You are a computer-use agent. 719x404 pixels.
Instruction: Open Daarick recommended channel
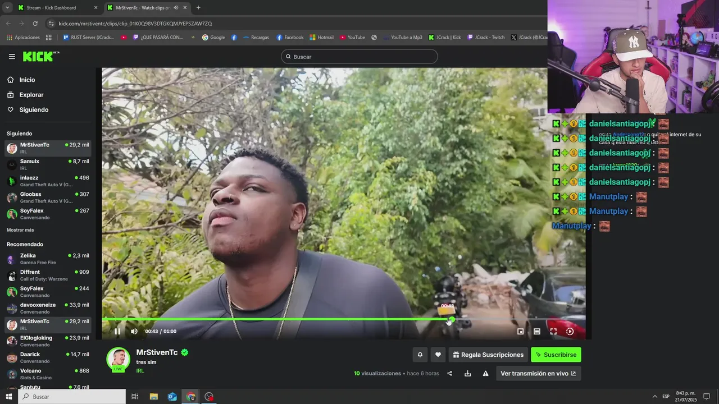48,357
